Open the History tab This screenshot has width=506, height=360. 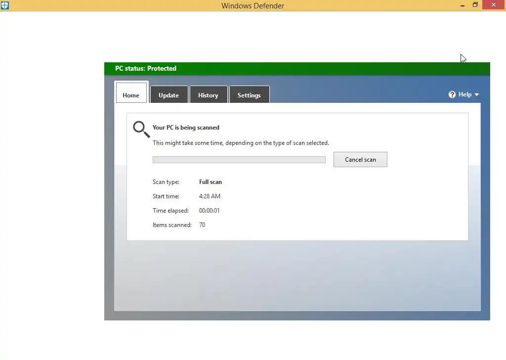tap(209, 94)
